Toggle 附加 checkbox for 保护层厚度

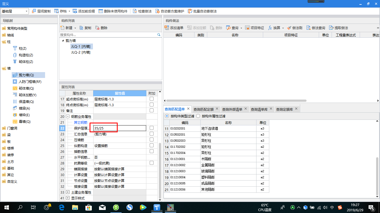click(x=152, y=128)
